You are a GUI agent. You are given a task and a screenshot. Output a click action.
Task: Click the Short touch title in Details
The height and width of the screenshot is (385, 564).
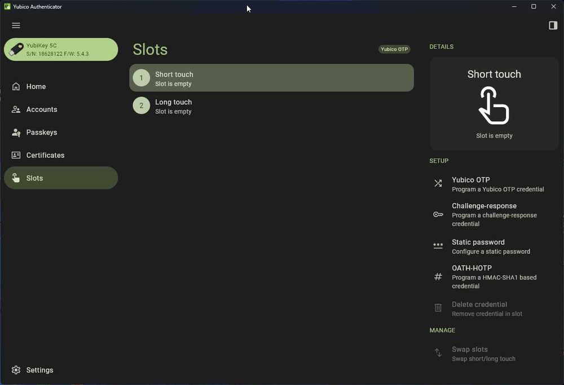[x=494, y=74]
